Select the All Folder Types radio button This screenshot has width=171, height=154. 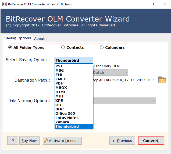(x=10, y=47)
